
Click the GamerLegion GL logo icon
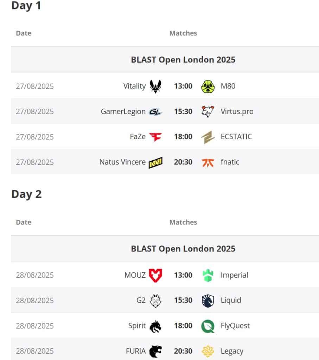click(x=155, y=112)
